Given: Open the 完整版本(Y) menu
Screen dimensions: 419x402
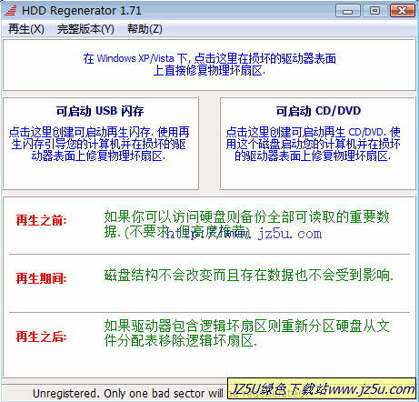Looking at the screenshot, I should click(x=85, y=29).
